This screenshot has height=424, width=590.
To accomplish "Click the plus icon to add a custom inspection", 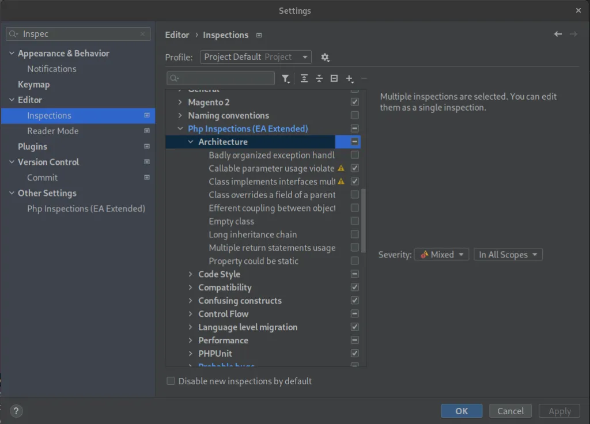I will click(349, 78).
